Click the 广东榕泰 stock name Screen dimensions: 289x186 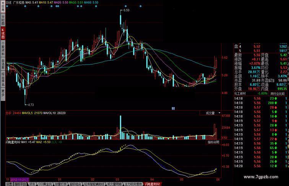click(19, 3)
